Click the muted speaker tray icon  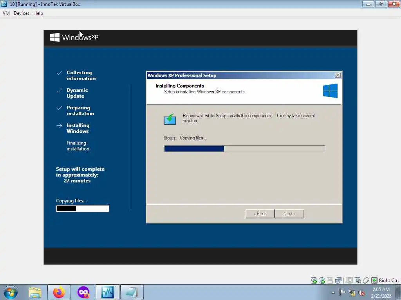[x=361, y=293]
